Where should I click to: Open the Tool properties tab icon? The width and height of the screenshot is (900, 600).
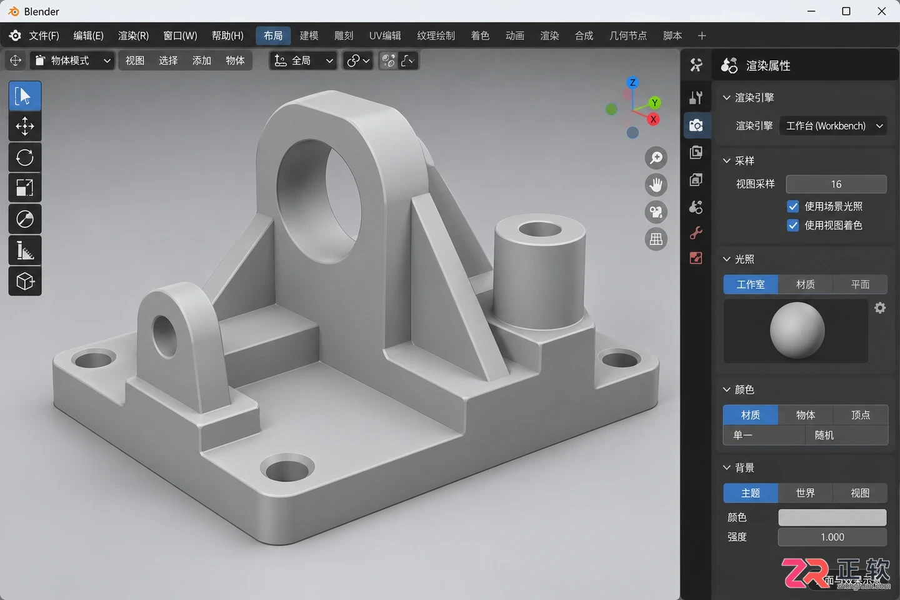point(696,97)
